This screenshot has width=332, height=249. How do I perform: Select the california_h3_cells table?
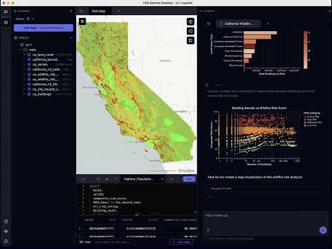[46, 69]
